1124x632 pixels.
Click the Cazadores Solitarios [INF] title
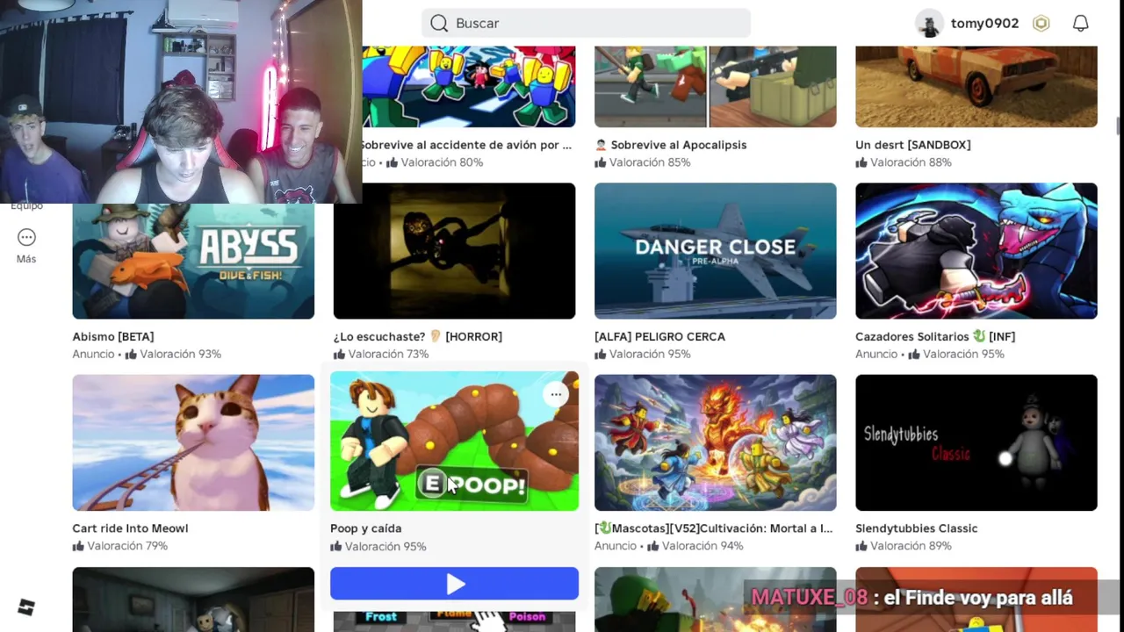point(935,336)
